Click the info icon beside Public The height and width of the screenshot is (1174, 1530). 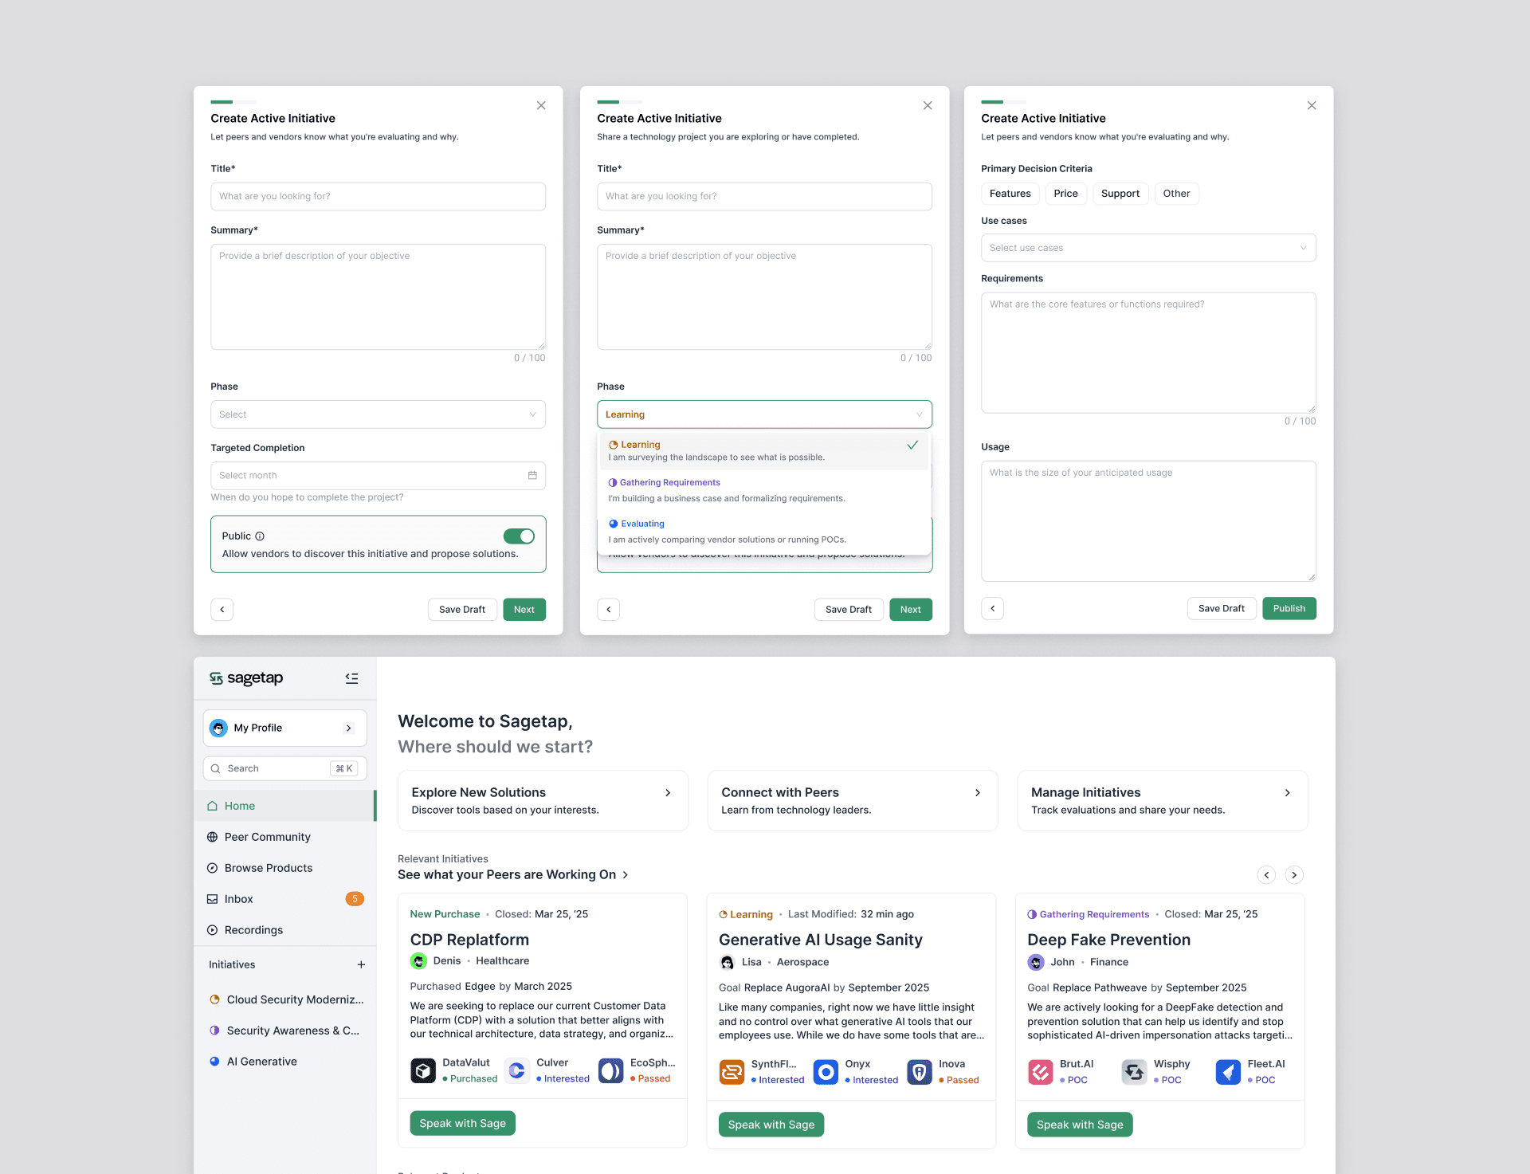pyautogui.click(x=260, y=536)
